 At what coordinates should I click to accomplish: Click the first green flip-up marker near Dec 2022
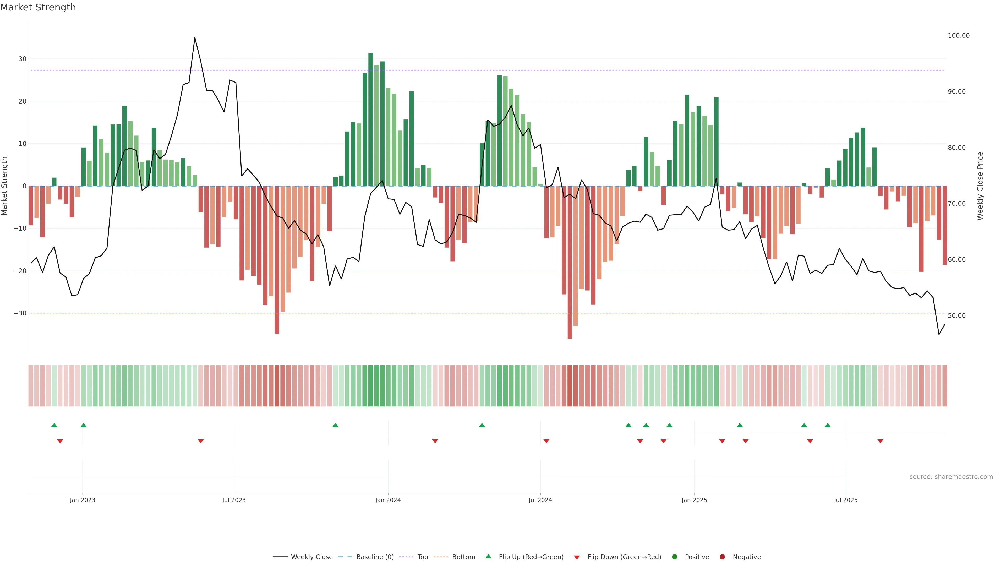54,425
